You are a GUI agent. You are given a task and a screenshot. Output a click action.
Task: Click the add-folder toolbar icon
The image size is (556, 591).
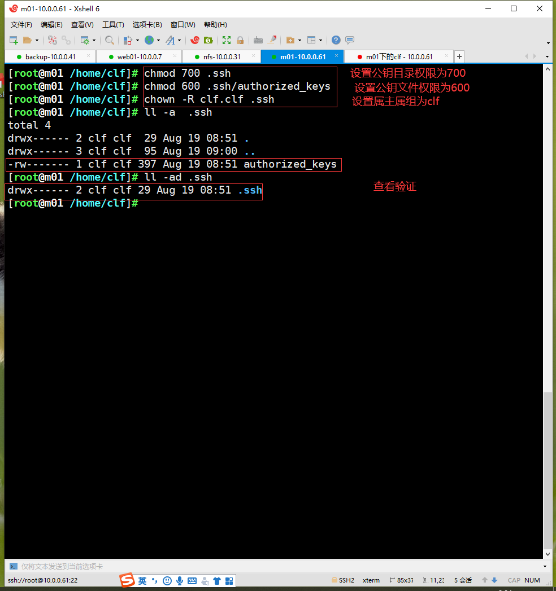point(290,40)
